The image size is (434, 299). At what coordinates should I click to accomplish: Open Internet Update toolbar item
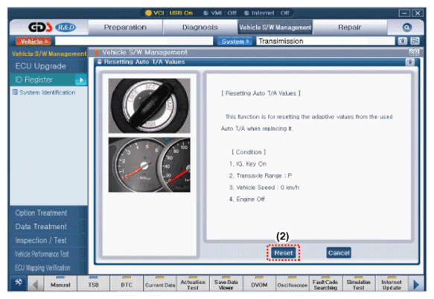(392, 283)
